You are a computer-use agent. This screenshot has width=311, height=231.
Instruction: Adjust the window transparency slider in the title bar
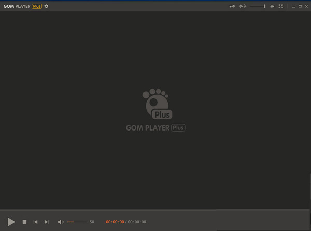(258, 6)
